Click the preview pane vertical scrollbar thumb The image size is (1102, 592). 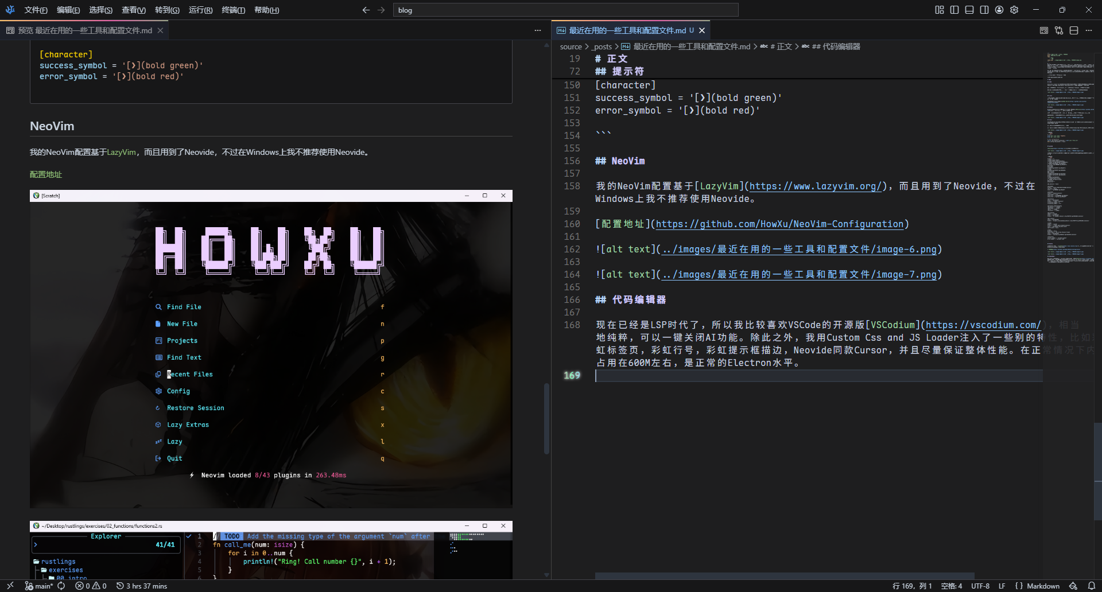546,419
